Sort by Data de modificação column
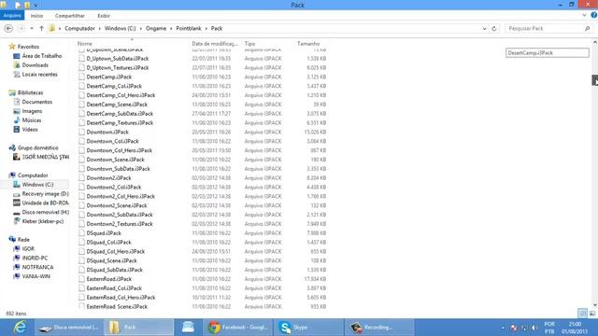The height and width of the screenshot is (336, 598). click(x=216, y=44)
